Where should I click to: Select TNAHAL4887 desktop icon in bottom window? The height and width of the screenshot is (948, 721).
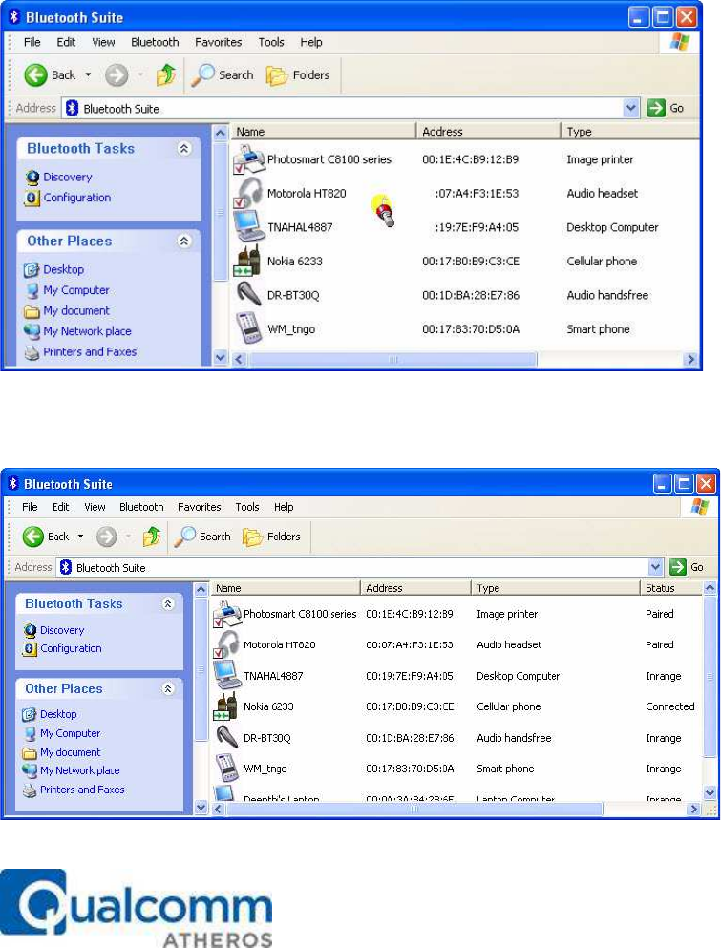click(x=227, y=675)
